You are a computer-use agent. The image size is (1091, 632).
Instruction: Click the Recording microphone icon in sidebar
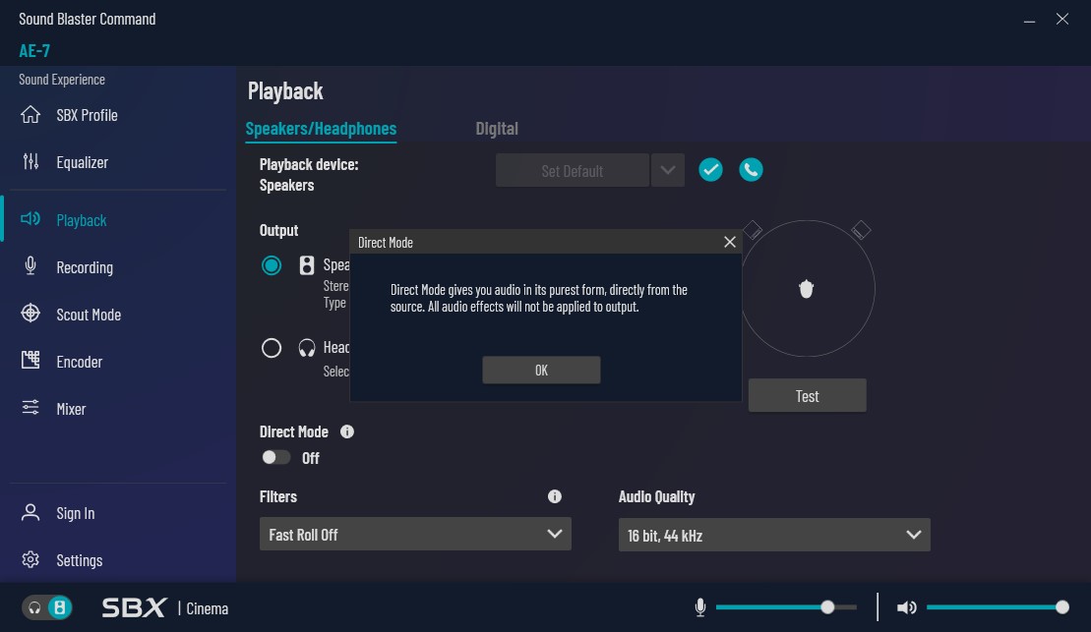click(x=30, y=266)
